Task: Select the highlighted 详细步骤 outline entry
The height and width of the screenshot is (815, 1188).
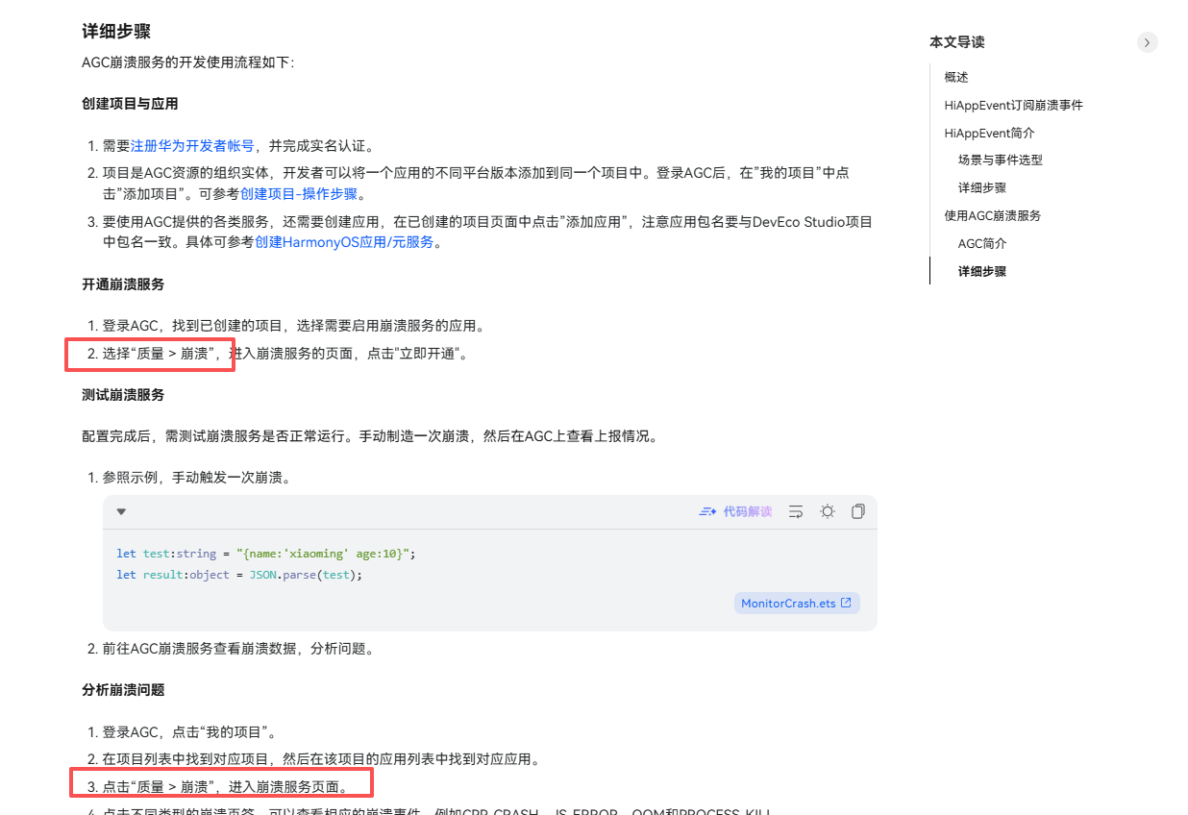Action: pos(982,272)
